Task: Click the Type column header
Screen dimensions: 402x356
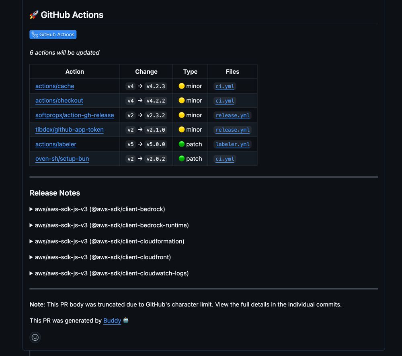Action: pos(190,72)
